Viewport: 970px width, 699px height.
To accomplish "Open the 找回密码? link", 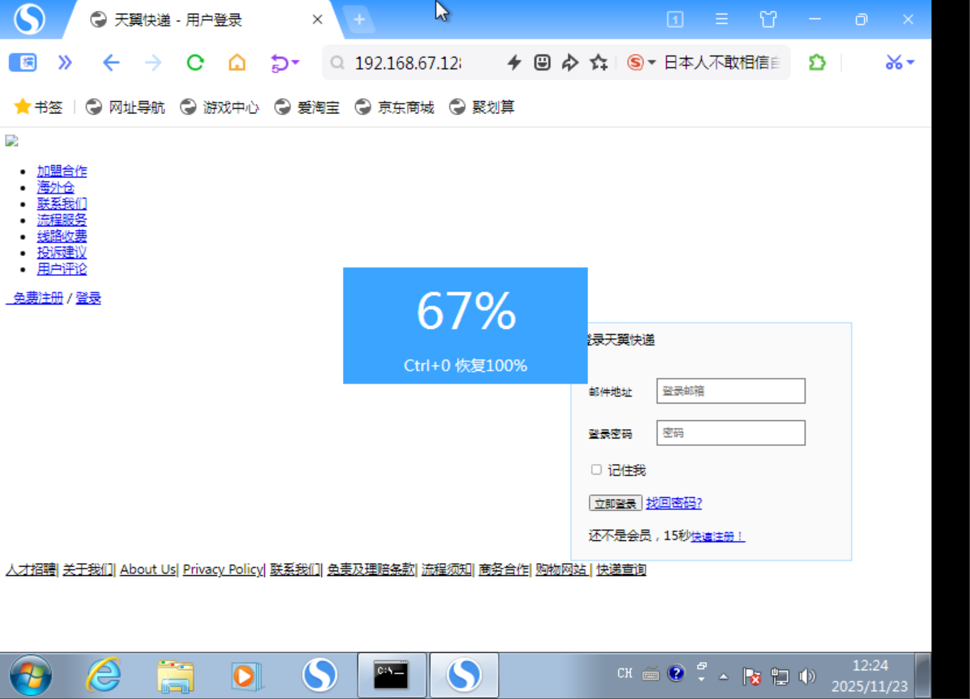I will pos(673,503).
